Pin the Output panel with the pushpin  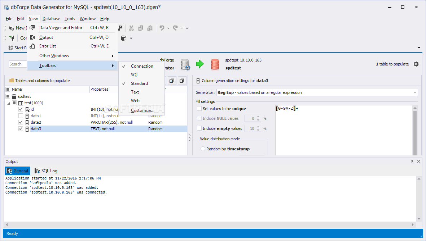(412, 162)
